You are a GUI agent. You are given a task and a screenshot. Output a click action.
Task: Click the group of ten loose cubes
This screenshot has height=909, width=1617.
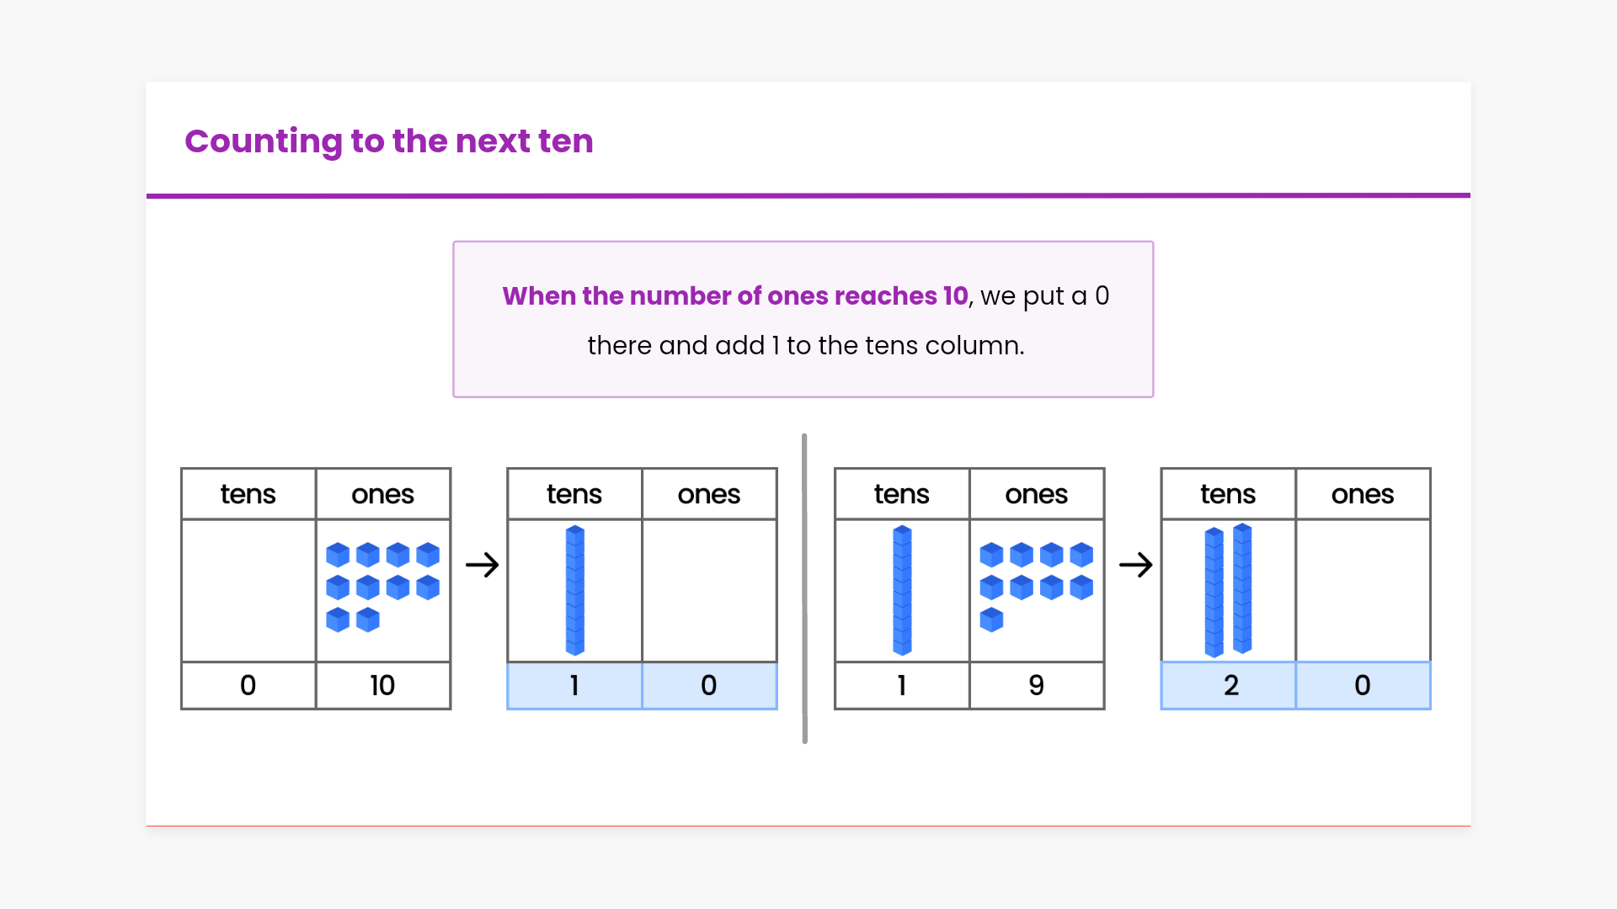point(382,587)
